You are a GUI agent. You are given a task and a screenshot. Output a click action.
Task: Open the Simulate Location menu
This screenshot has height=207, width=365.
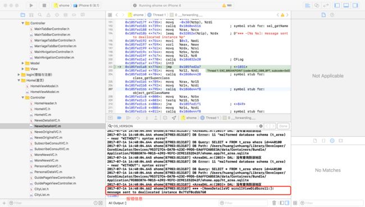pyautogui.click(x=174, y=118)
